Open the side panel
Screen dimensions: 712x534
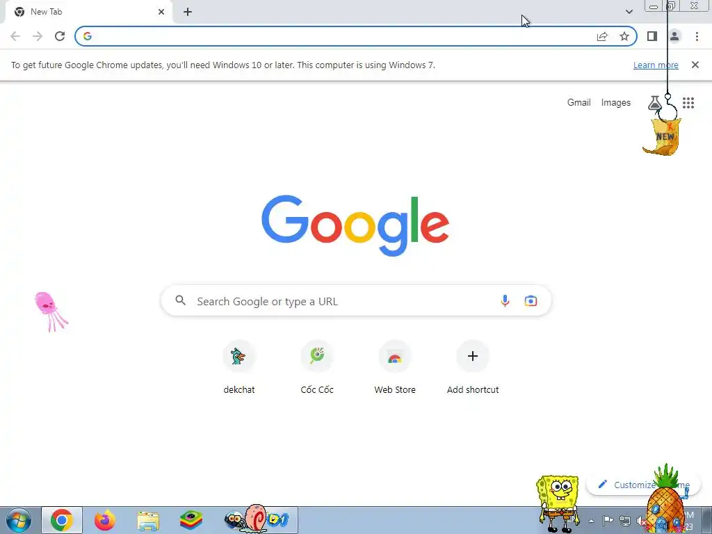tap(652, 36)
